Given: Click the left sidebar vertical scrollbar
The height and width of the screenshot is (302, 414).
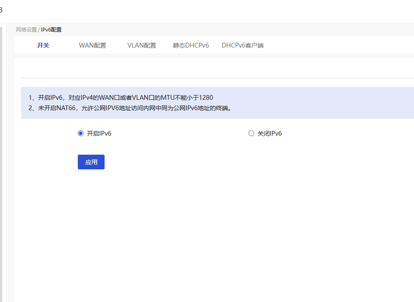Looking at the screenshot, I should coord(1,164).
